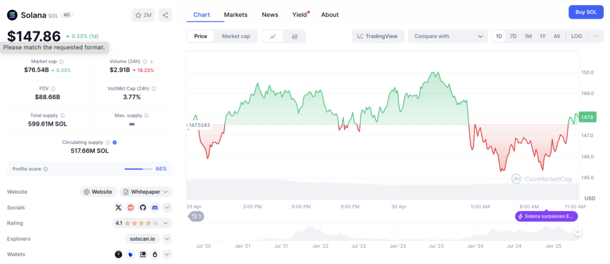The height and width of the screenshot is (264, 610).
Task: Open the Markets tab
Action: pyautogui.click(x=235, y=15)
